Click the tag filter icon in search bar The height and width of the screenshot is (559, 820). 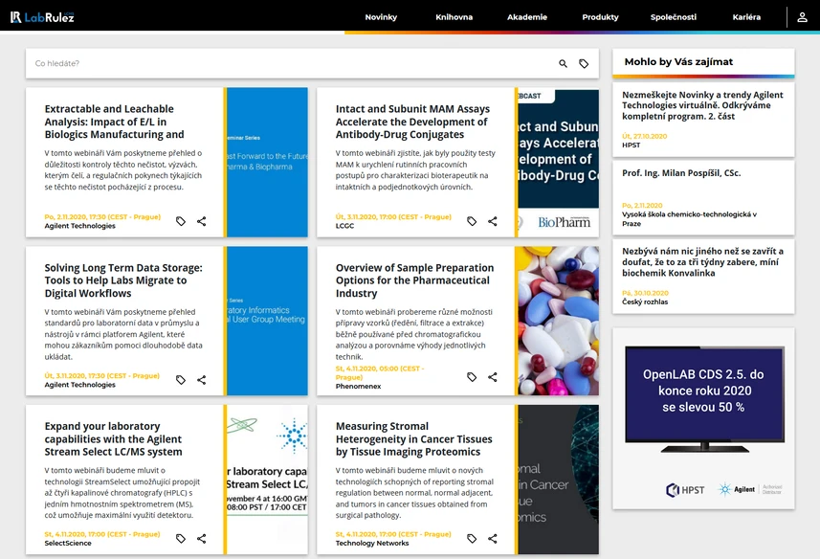pyautogui.click(x=584, y=64)
